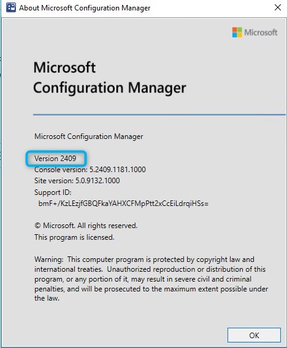Click the copyright All rights reserved text
This screenshot has width=287, height=348.
(86, 226)
